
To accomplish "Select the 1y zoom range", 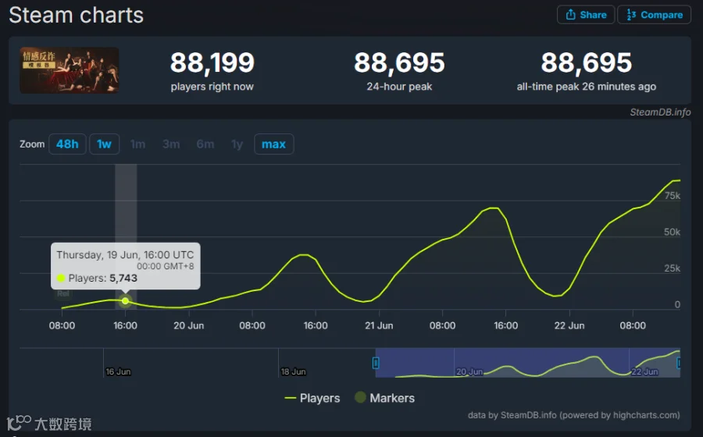I will pos(237,144).
